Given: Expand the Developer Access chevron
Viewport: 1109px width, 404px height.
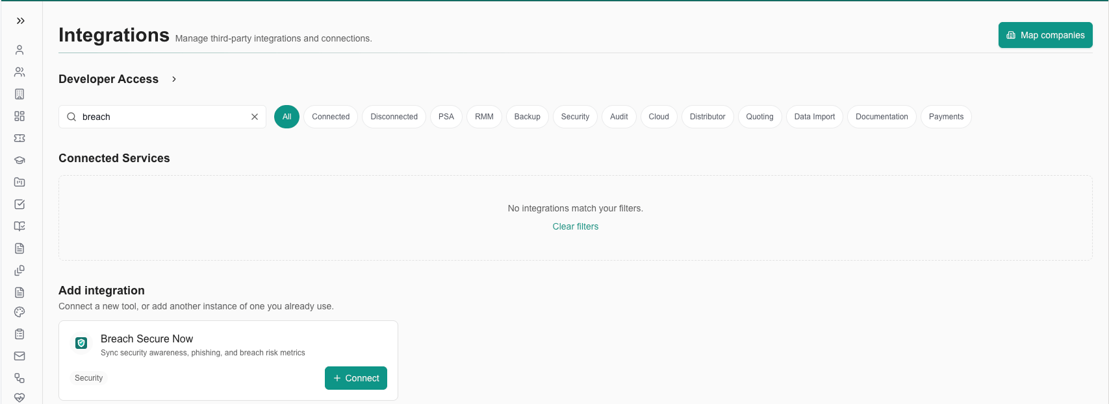Looking at the screenshot, I should coord(174,79).
